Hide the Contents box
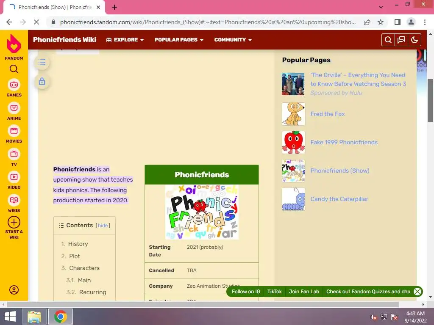Viewport: 434px width, 325px height. click(x=103, y=226)
